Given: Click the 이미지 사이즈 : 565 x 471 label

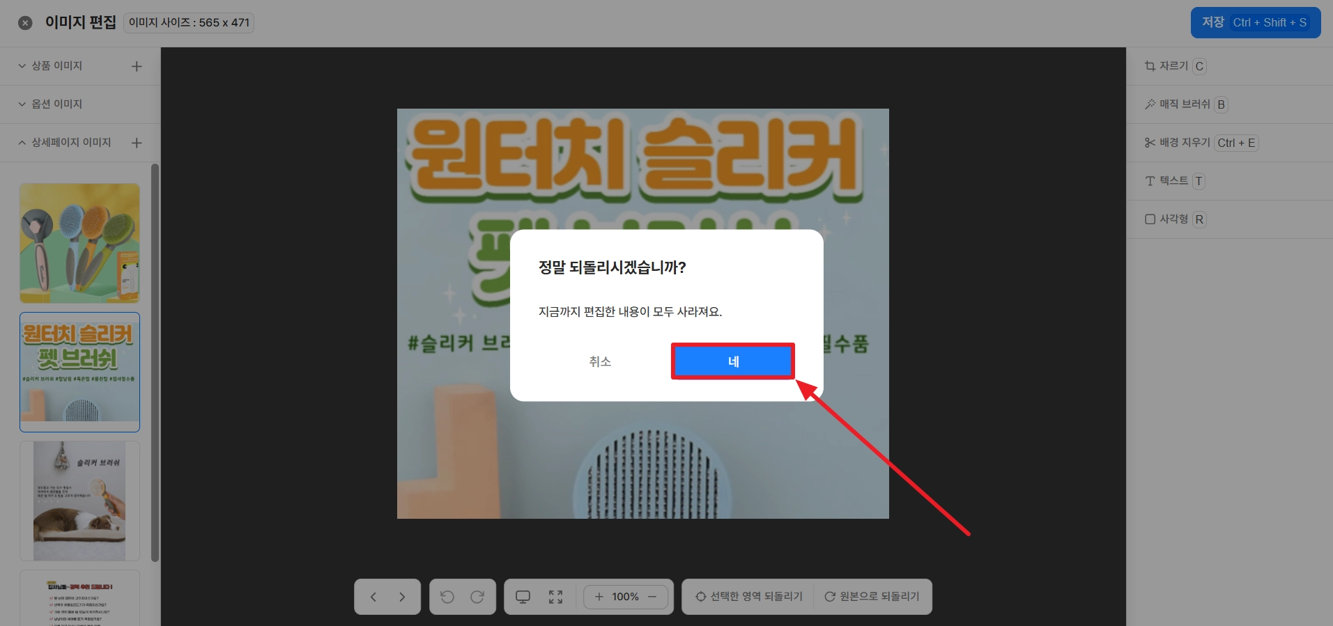Looking at the screenshot, I should point(189,23).
